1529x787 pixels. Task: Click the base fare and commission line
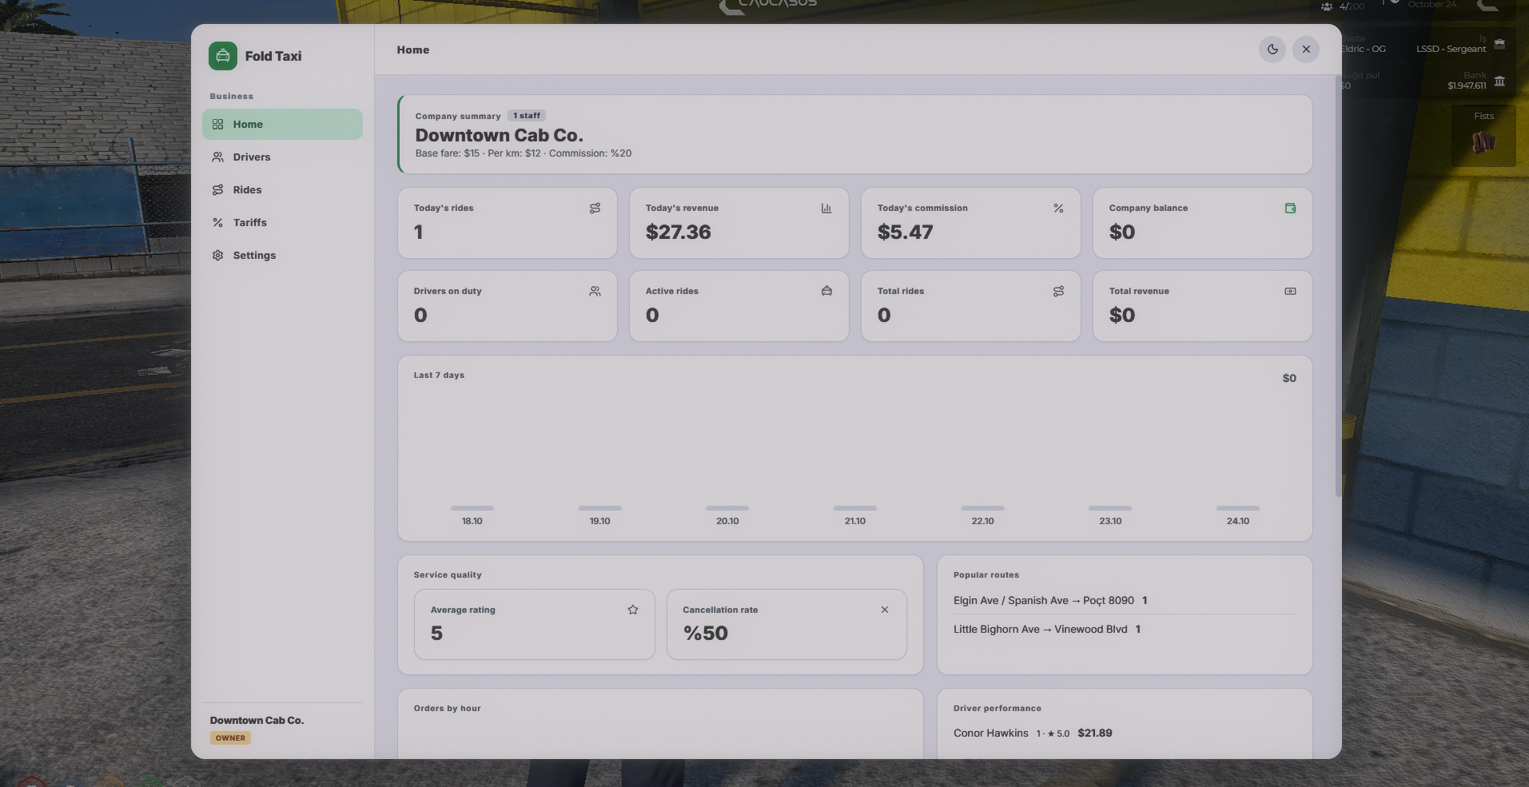click(524, 153)
